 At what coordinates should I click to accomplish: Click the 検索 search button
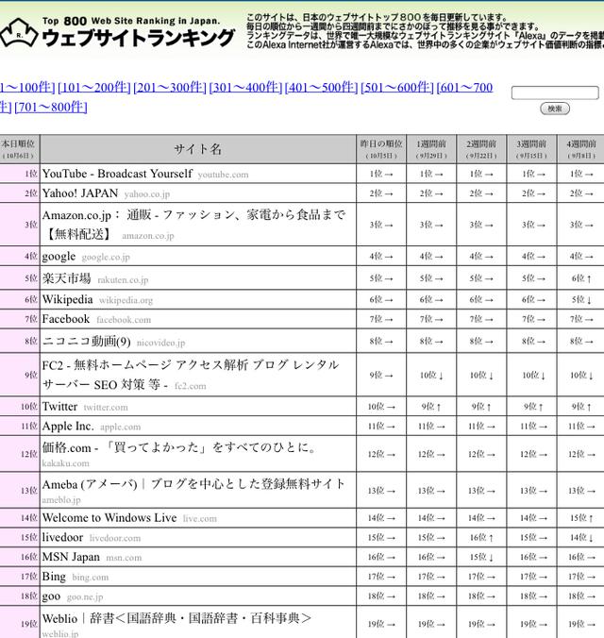[x=555, y=109]
